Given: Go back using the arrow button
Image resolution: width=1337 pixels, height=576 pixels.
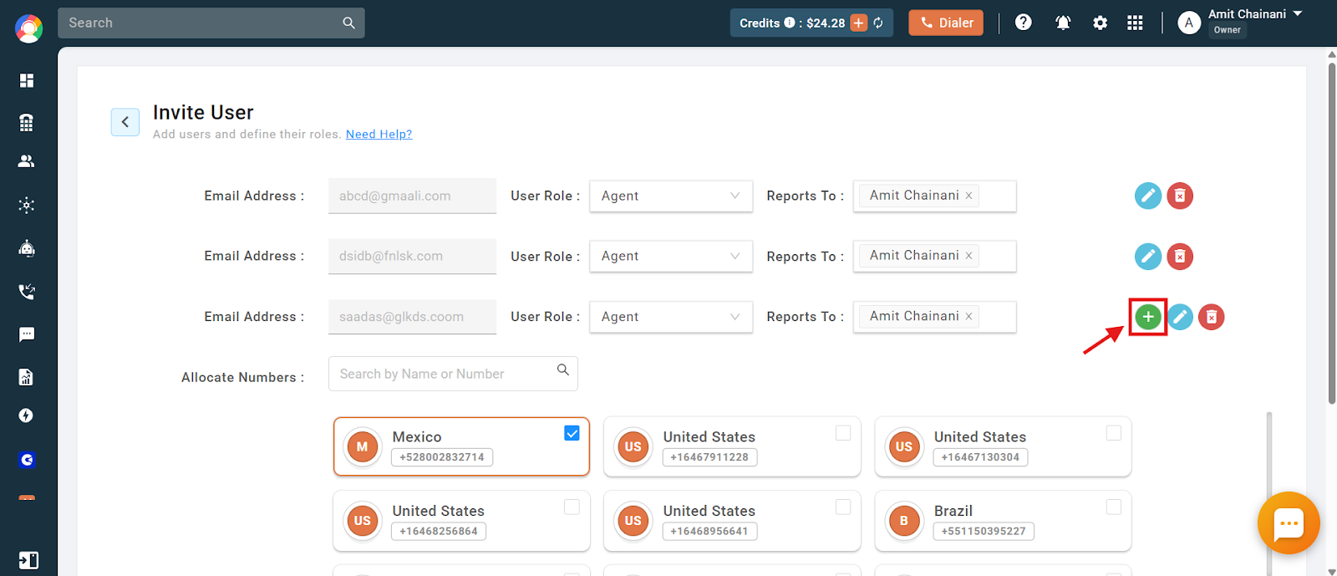Looking at the screenshot, I should tap(125, 122).
